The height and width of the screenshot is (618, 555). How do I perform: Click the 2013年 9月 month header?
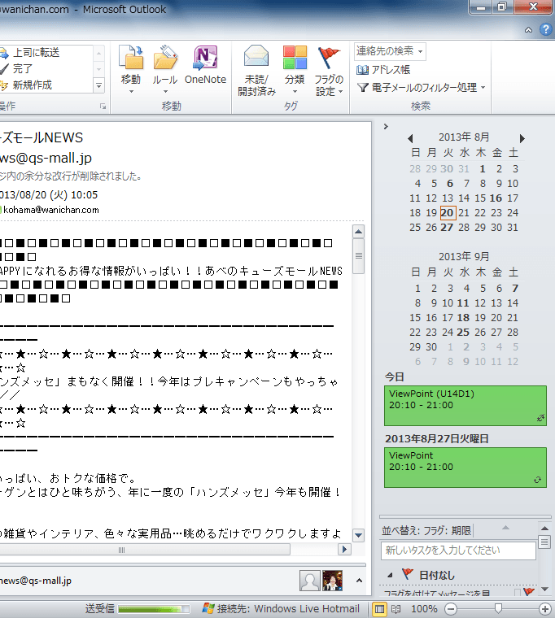[x=464, y=257]
